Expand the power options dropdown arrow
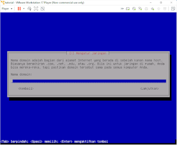Screen dimensions: 177x145 click(24, 9)
